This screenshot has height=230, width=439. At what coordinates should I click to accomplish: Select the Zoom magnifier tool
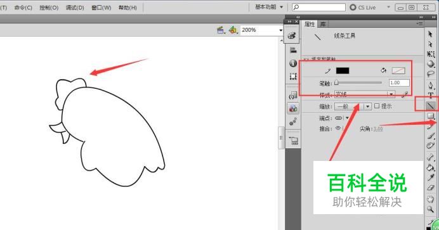(431, 209)
